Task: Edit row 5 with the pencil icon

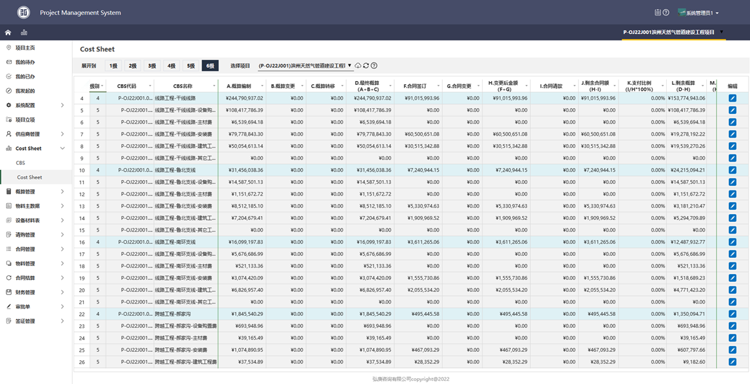Action: tap(733, 110)
